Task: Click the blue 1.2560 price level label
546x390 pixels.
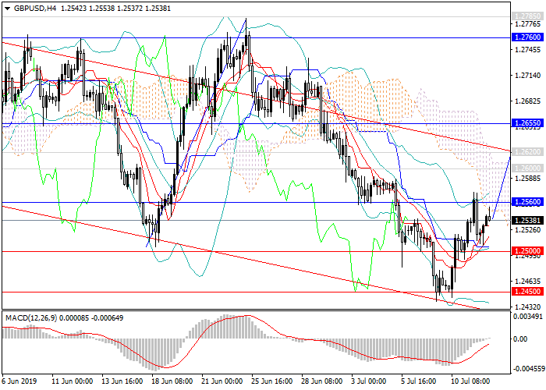Action: coord(527,201)
